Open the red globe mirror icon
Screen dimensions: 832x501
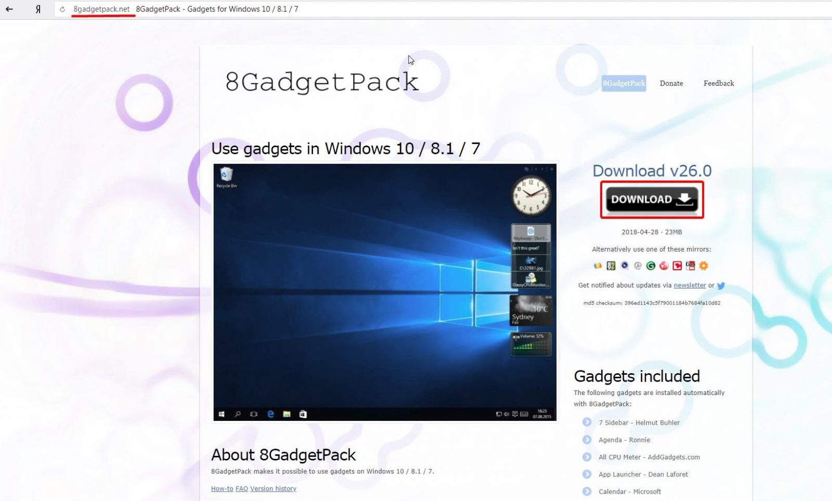[664, 266]
